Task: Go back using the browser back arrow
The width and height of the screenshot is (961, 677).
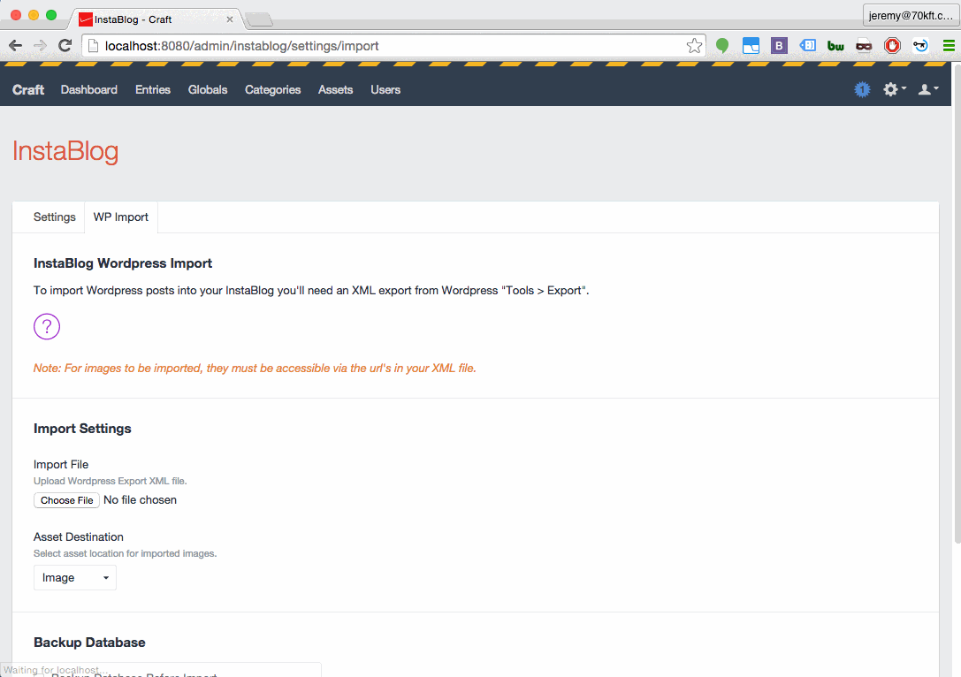Action: click(x=16, y=45)
